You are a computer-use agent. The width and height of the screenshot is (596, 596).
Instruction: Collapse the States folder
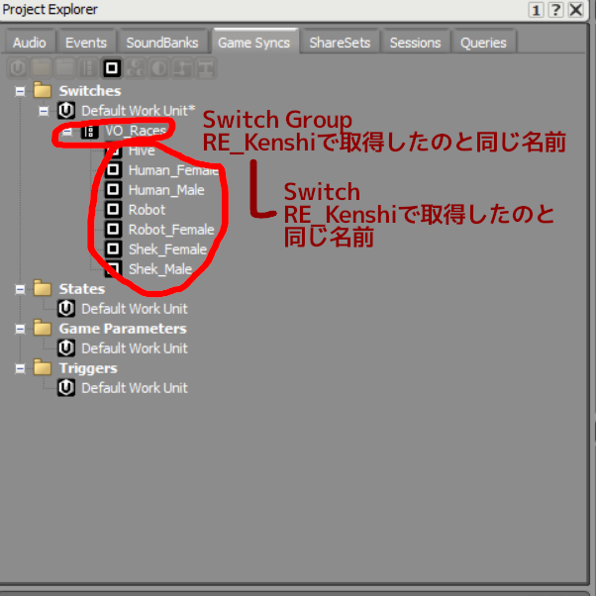[20, 289]
